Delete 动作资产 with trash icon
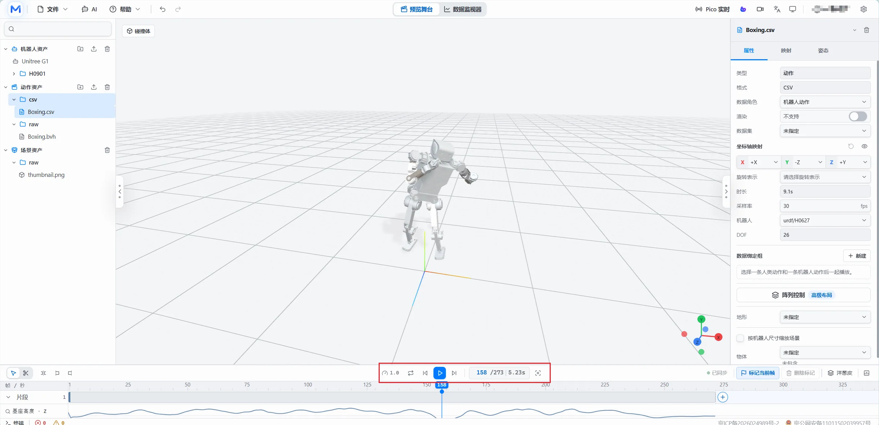 107,87
